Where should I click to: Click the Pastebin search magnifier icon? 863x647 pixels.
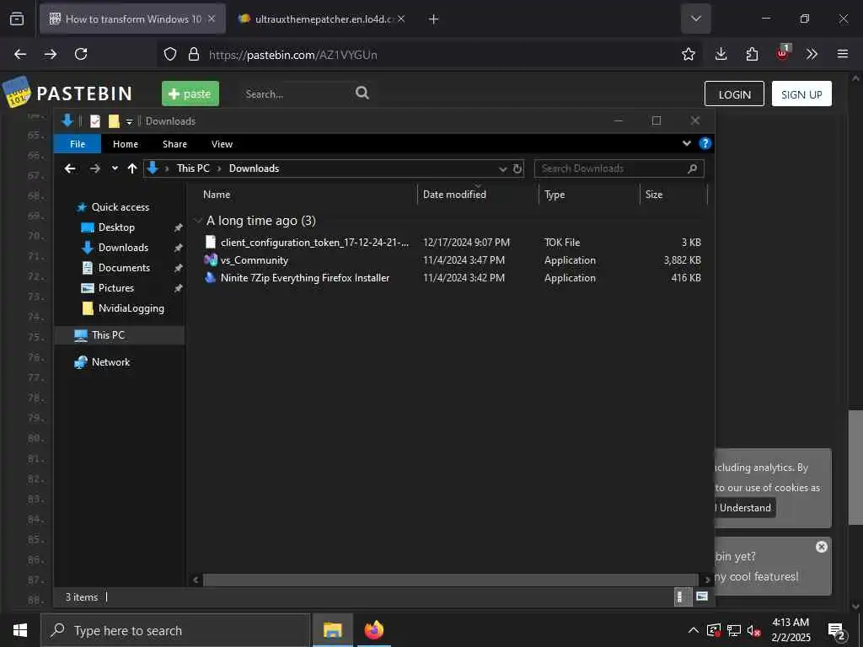[x=362, y=93]
